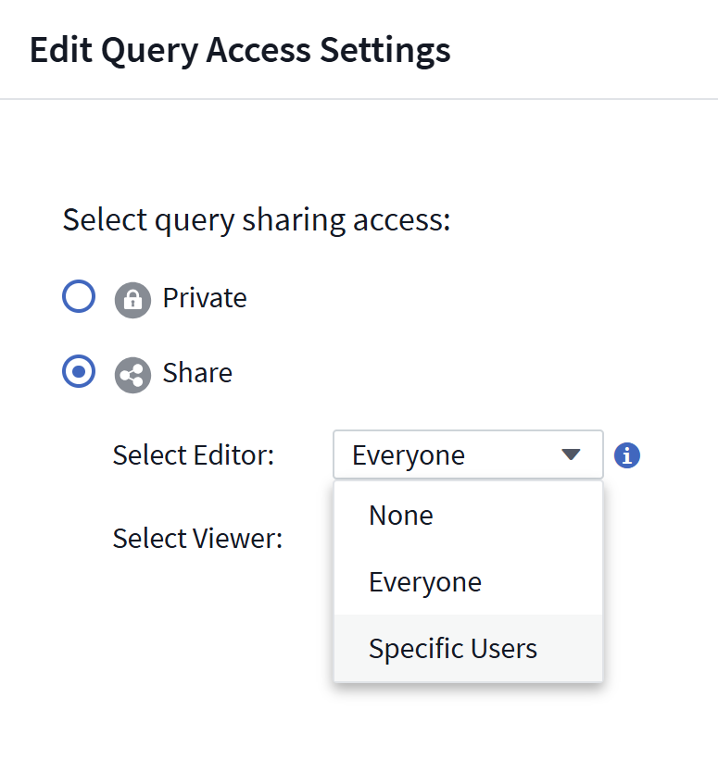Select the Private radio button
Viewport: 718px width, 759px height.
point(79,296)
